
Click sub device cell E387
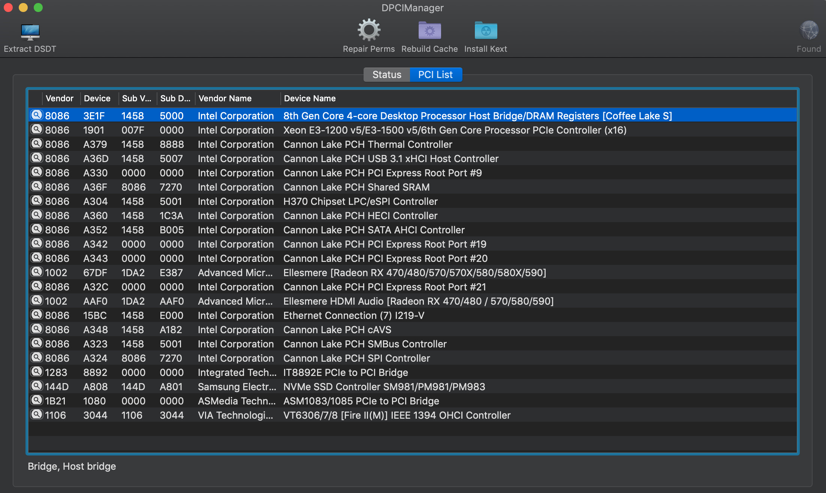[x=171, y=273]
